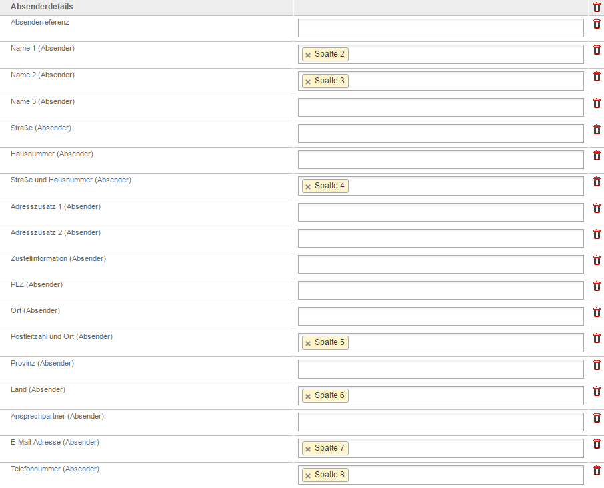Click the label Name 2 (Absender)
The height and width of the screenshot is (488, 604).
pos(43,75)
